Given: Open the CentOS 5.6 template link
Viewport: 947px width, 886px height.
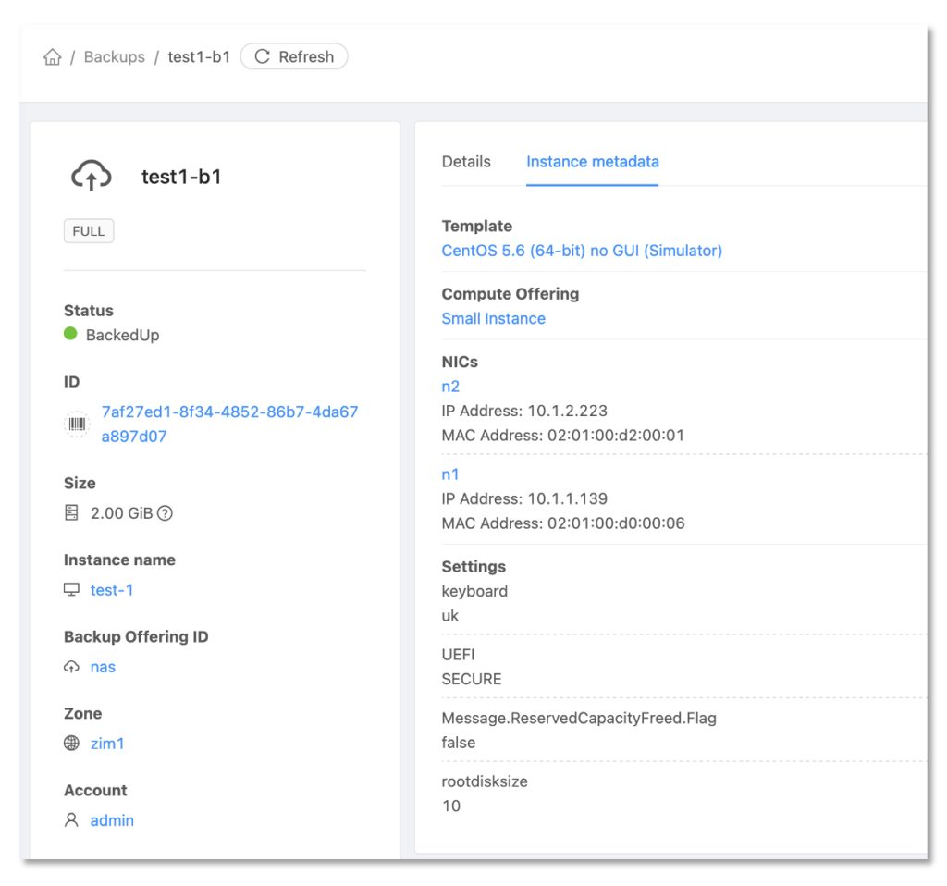Looking at the screenshot, I should click(582, 251).
